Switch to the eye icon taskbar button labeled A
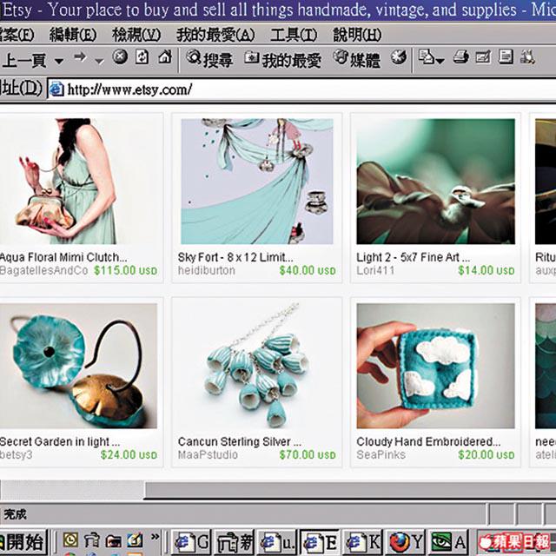The height and width of the screenshot is (556, 556). click(x=448, y=542)
